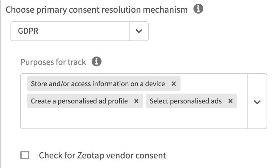Click the 'Select personalised ads' tag label
This screenshot has width=274, height=168.
[185, 101]
